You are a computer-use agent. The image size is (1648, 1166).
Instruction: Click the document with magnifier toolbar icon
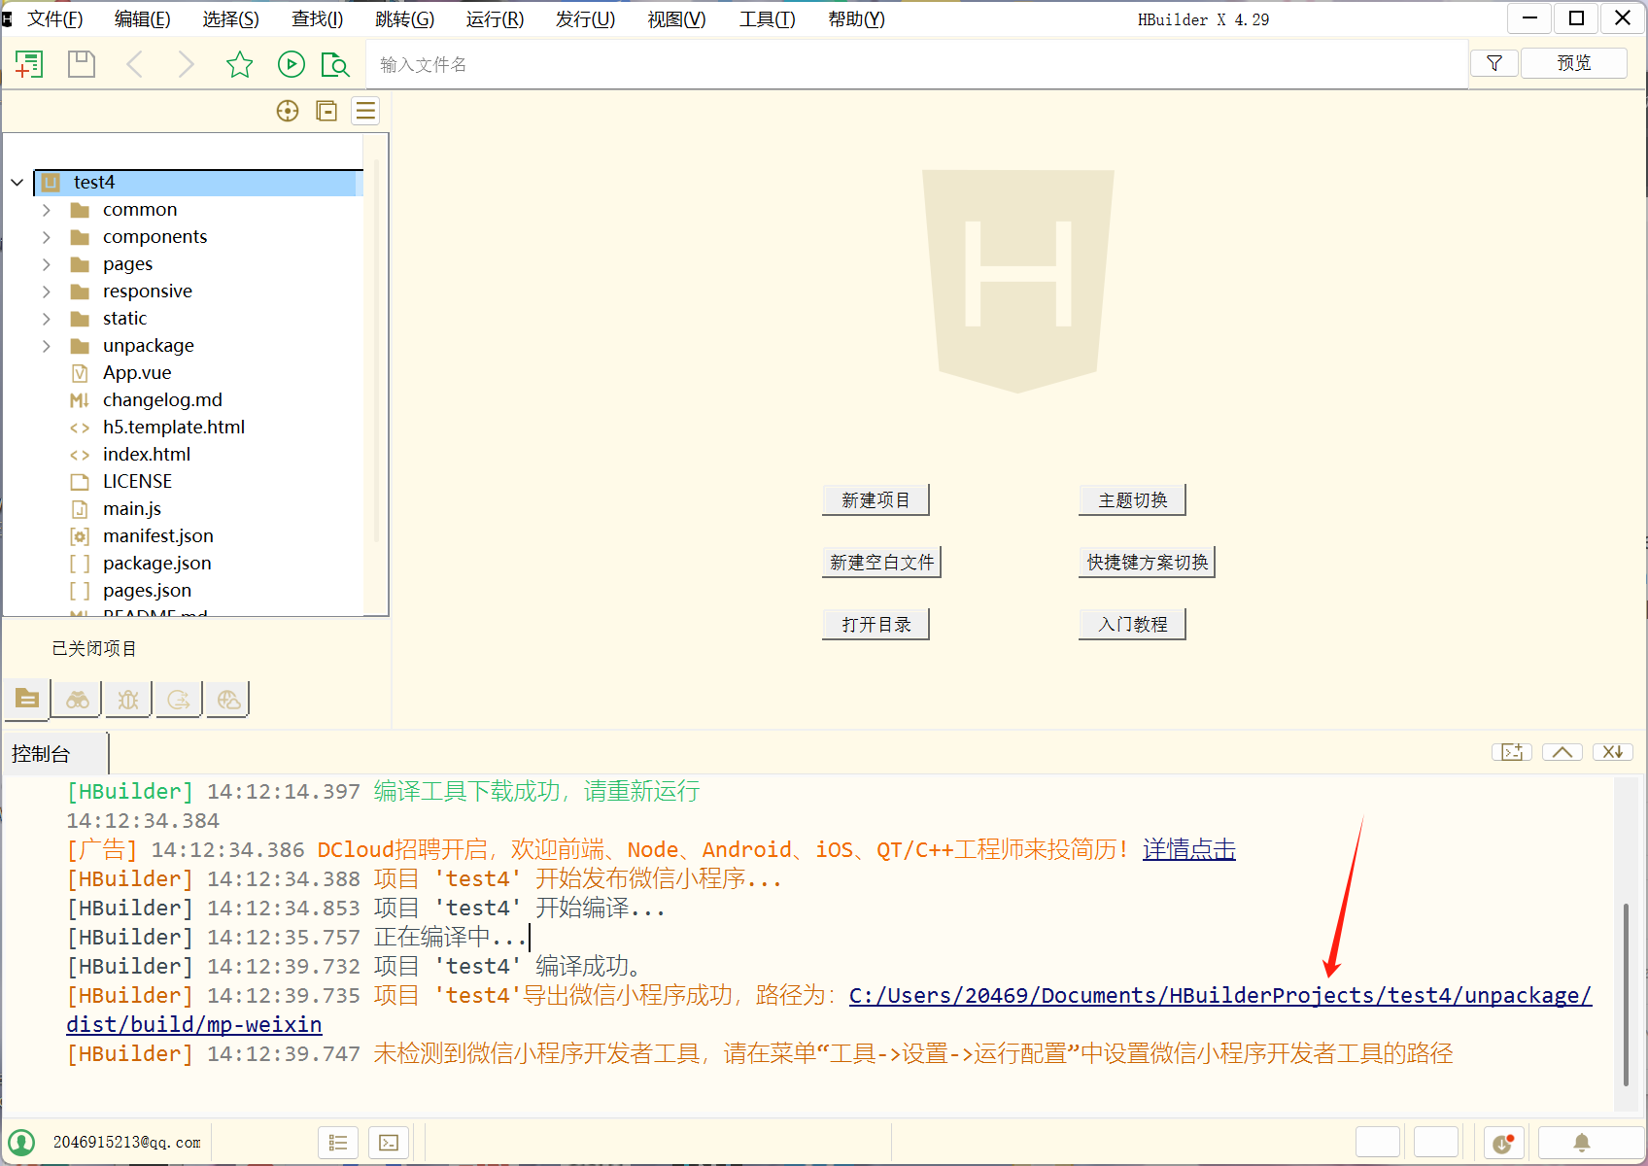pyautogui.click(x=335, y=64)
